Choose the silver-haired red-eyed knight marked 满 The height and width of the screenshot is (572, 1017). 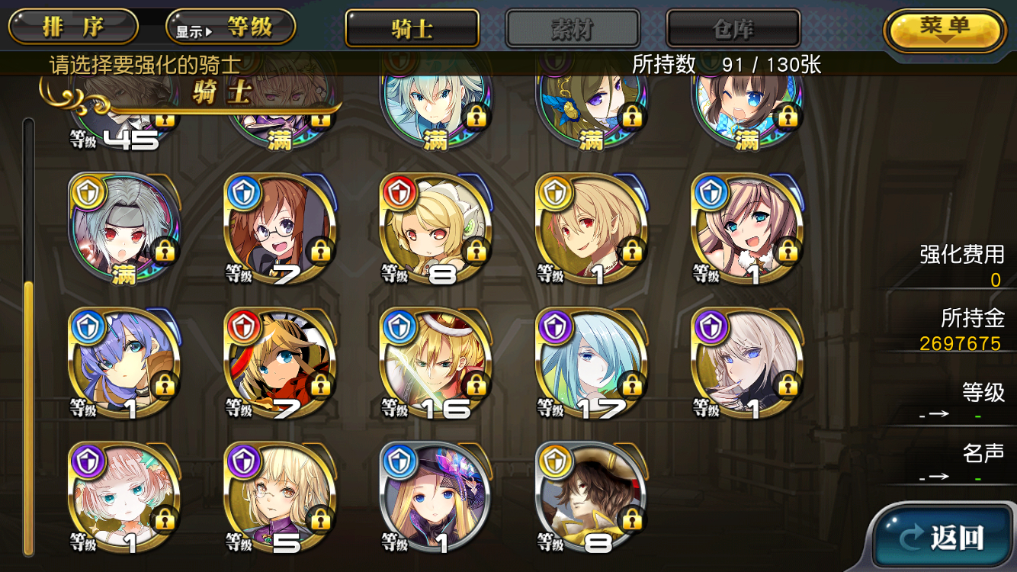[x=125, y=229]
